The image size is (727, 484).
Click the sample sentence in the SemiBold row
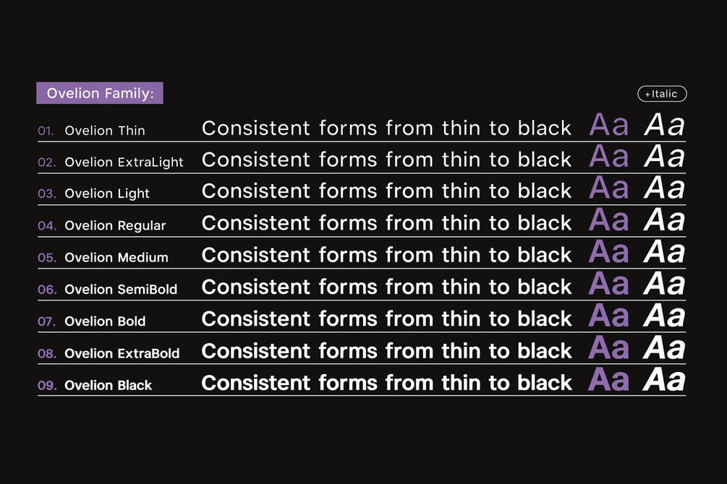coord(387,288)
